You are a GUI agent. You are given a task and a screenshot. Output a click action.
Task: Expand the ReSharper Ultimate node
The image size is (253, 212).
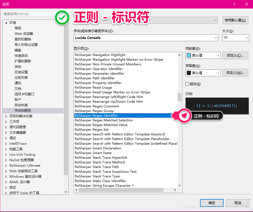click(6, 166)
